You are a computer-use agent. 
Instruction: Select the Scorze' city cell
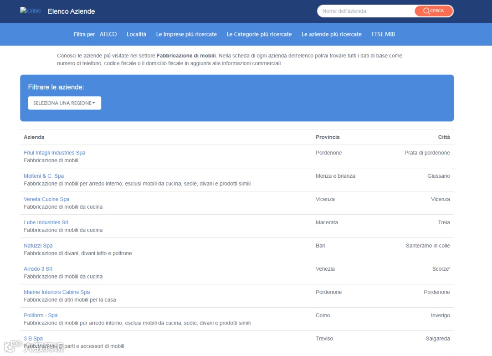pyautogui.click(x=441, y=269)
